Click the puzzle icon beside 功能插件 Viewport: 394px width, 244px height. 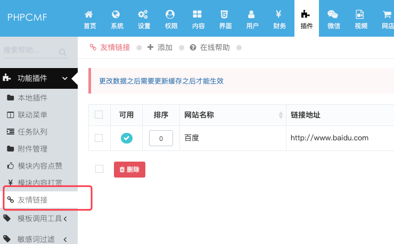pos(6,78)
